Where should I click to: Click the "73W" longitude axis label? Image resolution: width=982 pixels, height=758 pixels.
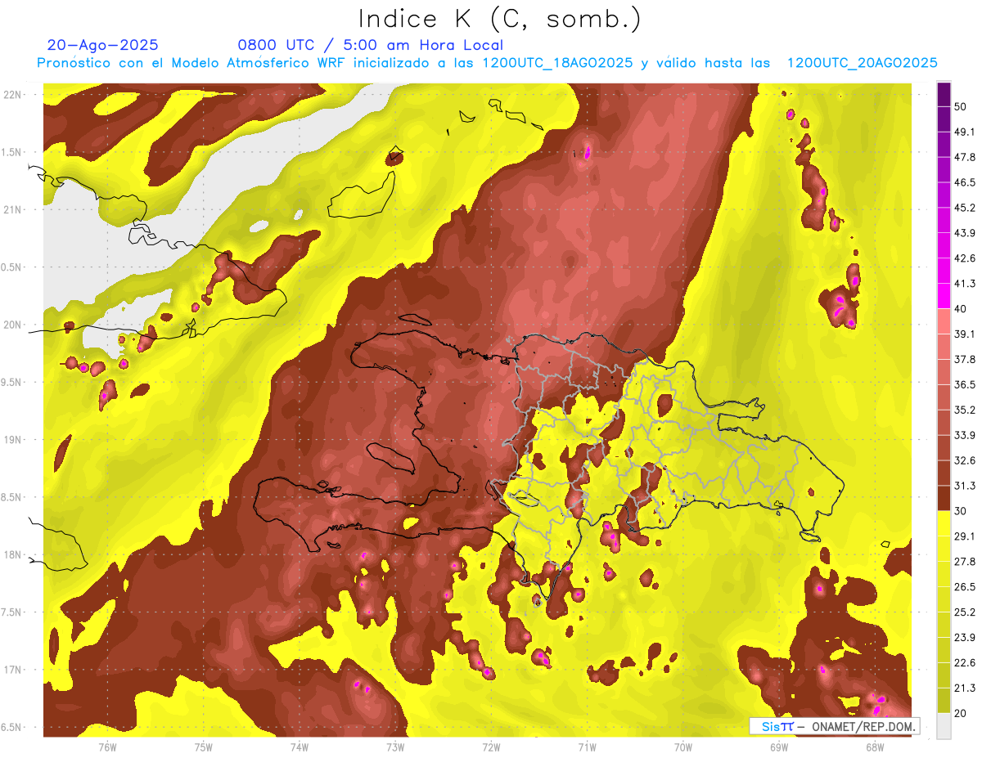(394, 747)
